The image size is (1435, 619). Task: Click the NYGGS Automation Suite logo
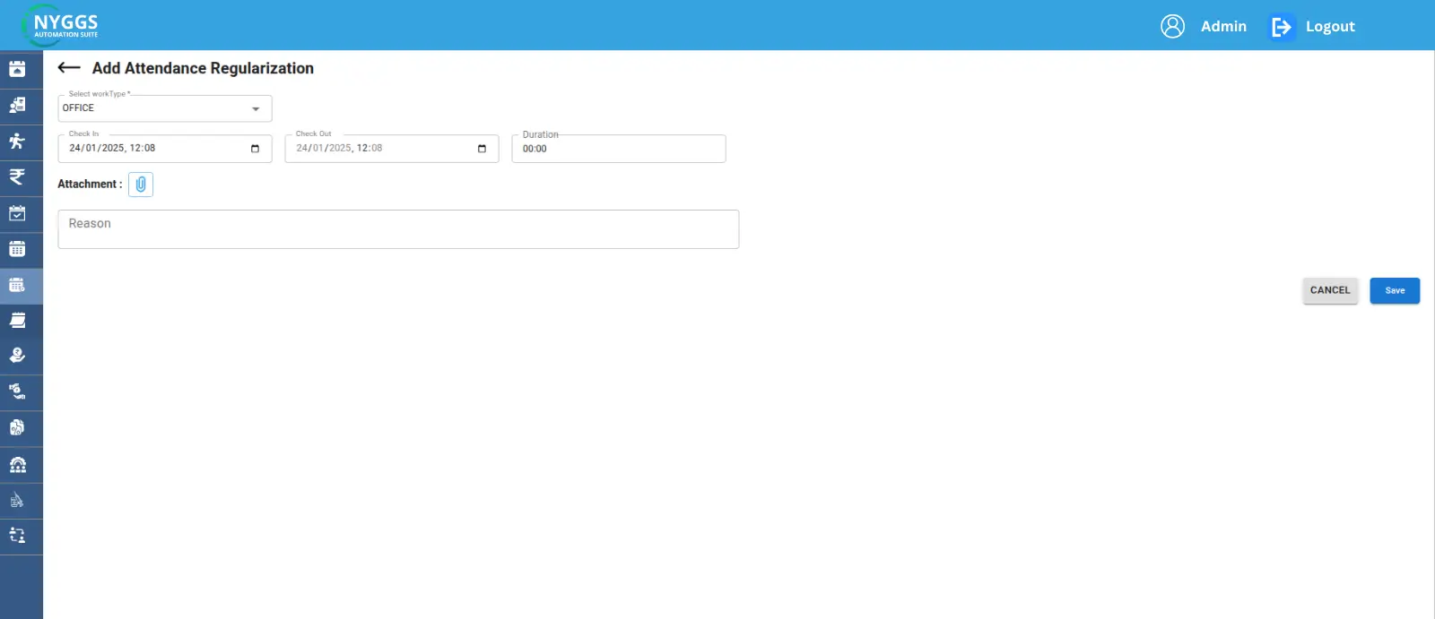click(x=61, y=25)
